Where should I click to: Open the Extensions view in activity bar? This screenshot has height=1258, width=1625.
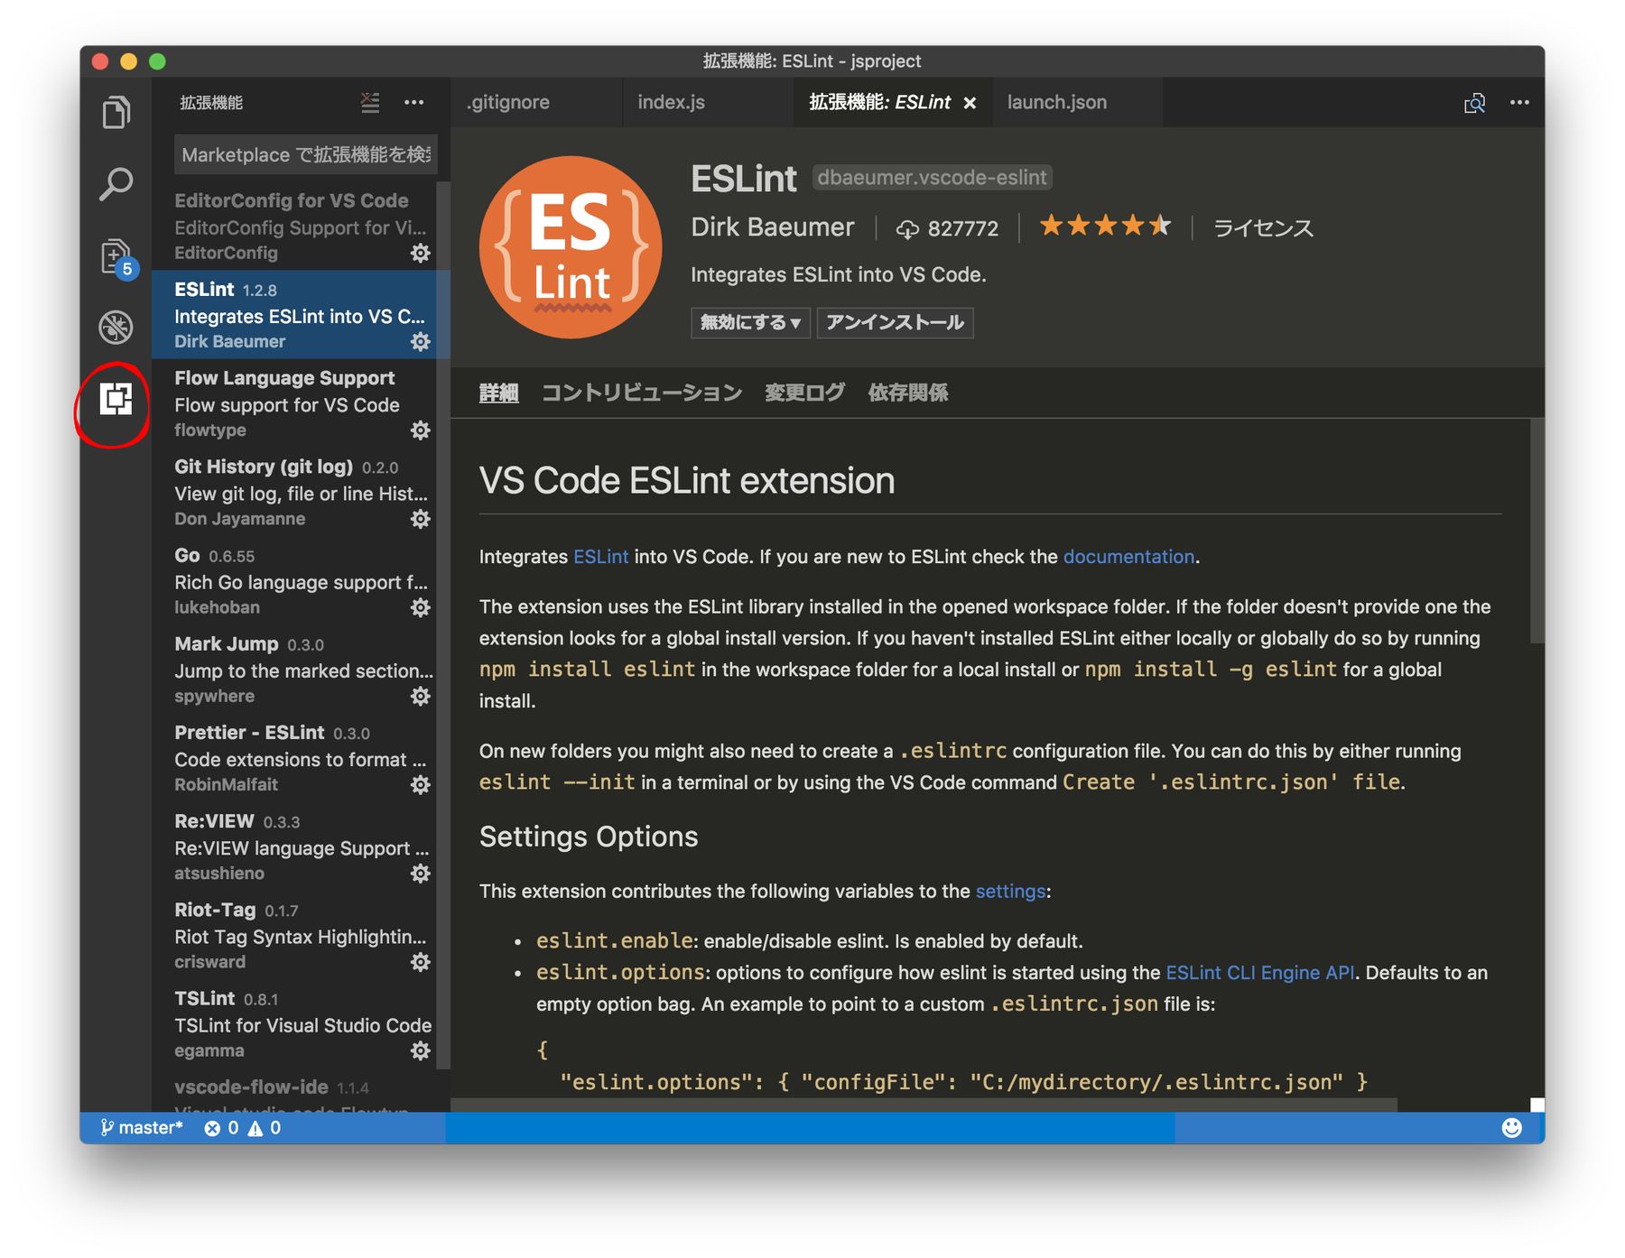(x=116, y=398)
